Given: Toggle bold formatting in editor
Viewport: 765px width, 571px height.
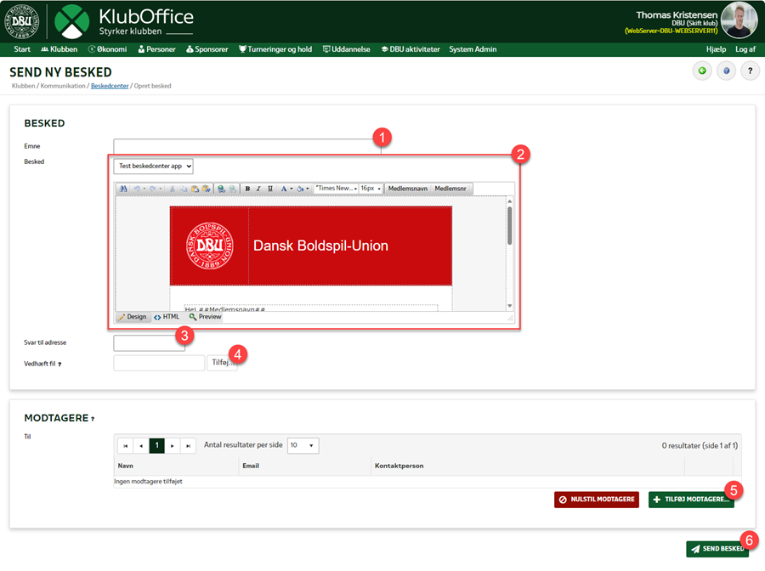Looking at the screenshot, I should click(247, 189).
